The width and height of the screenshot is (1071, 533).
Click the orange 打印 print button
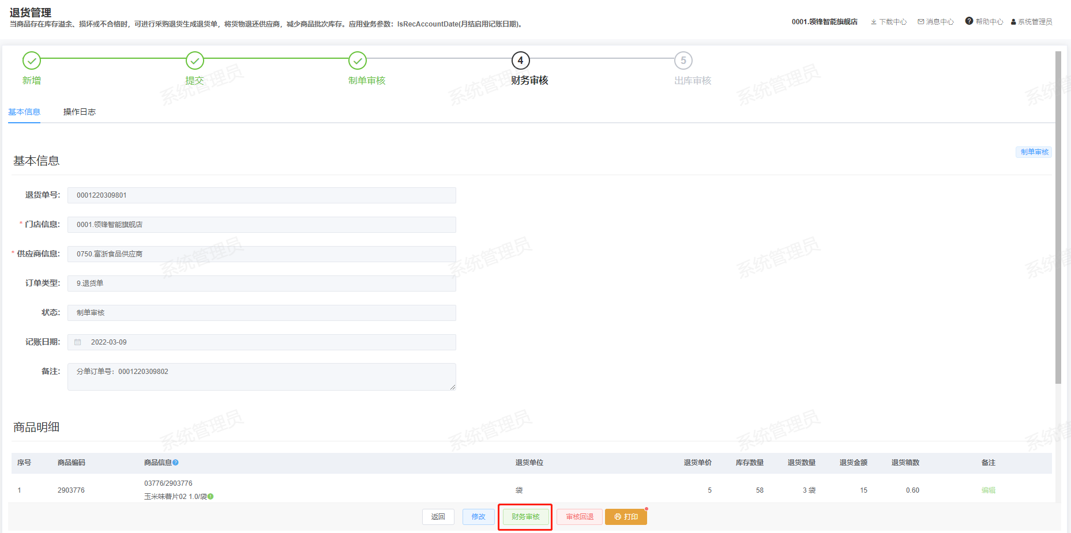626,517
